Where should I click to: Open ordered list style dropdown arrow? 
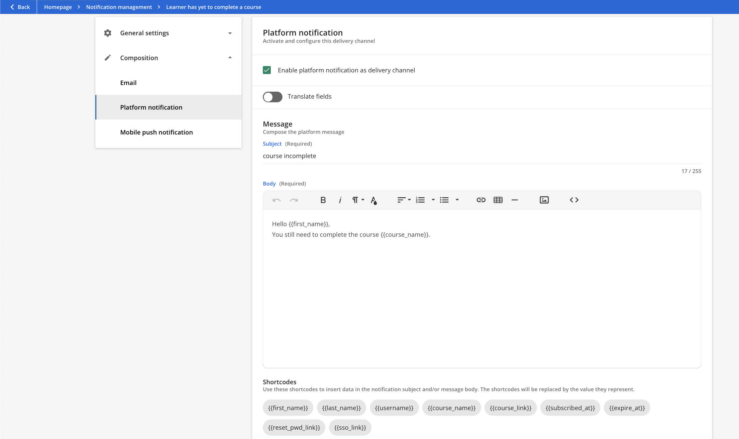click(x=433, y=200)
